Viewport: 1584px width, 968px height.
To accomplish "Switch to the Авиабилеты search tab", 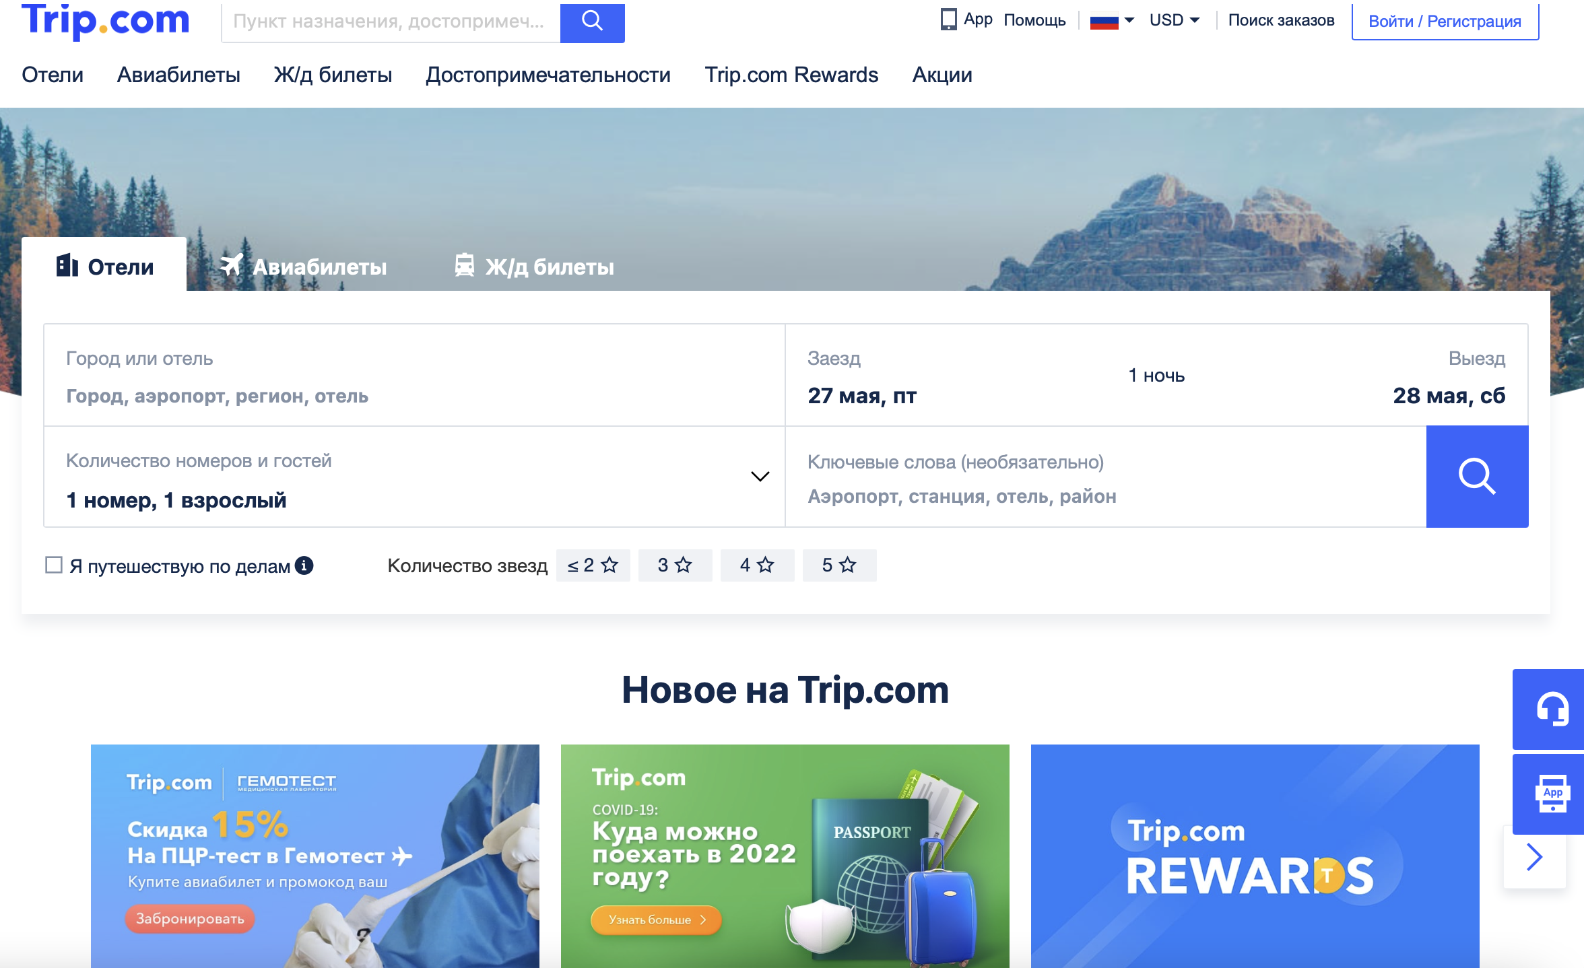I will (304, 267).
